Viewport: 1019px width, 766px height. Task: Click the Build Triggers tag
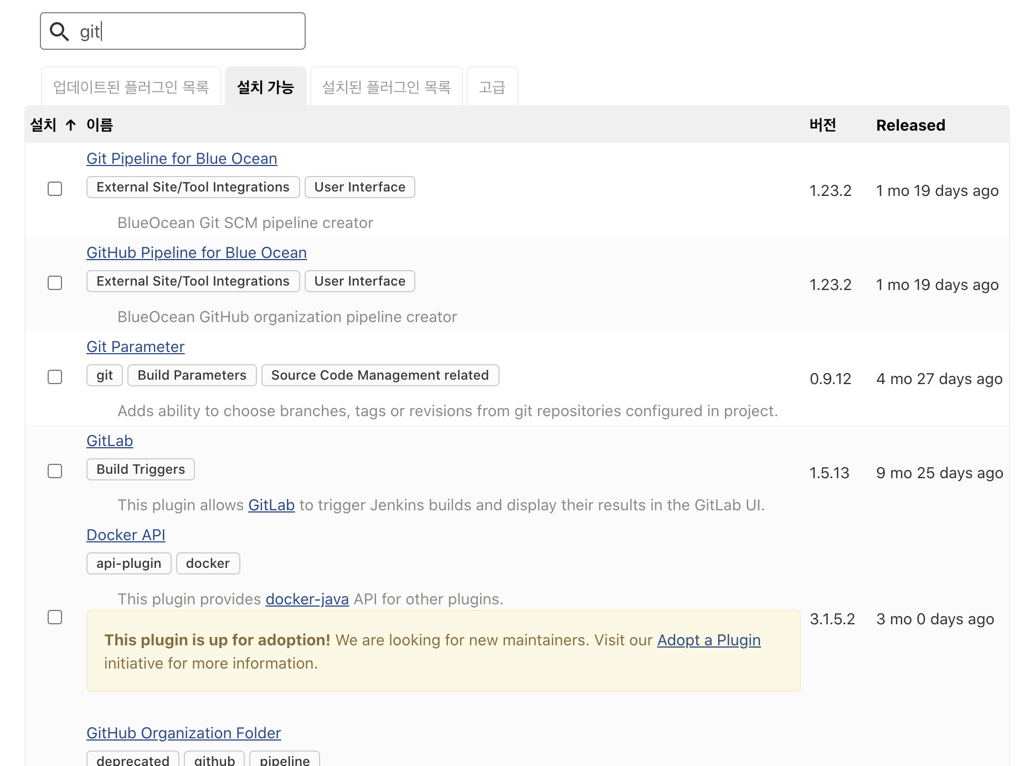coord(141,469)
